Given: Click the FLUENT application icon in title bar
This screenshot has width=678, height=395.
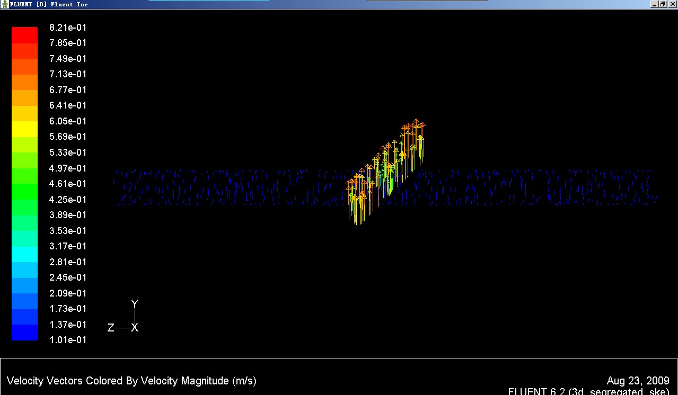Looking at the screenshot, I should pyautogui.click(x=5, y=4).
